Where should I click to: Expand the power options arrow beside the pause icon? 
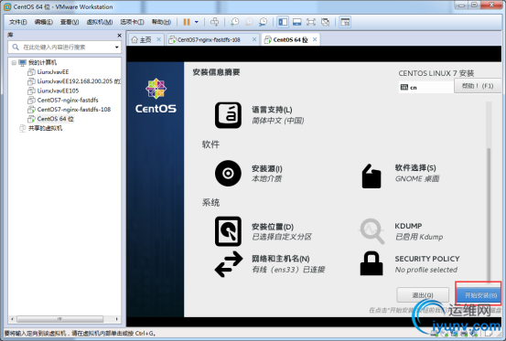click(x=197, y=22)
